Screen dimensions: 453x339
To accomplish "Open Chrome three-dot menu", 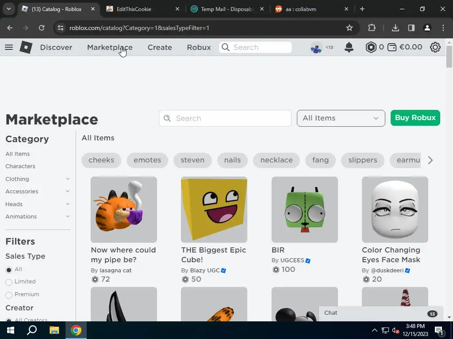I will tap(443, 28).
